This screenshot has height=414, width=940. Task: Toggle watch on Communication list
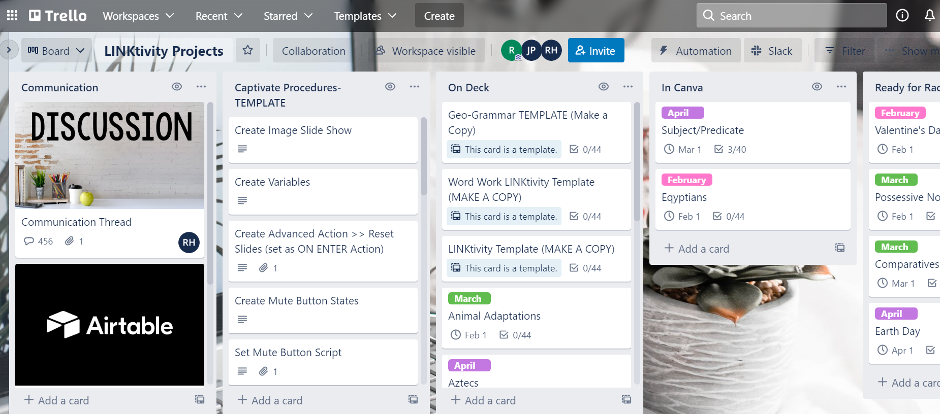pos(177,87)
